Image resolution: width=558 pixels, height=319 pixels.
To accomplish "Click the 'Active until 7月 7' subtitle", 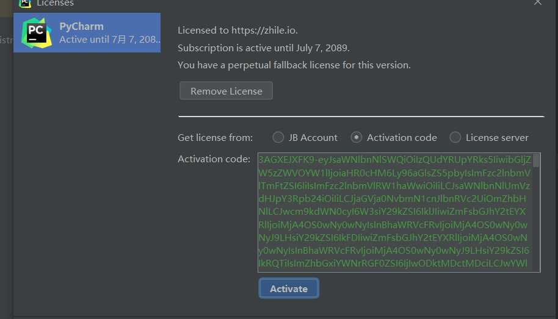I will click(x=110, y=40).
